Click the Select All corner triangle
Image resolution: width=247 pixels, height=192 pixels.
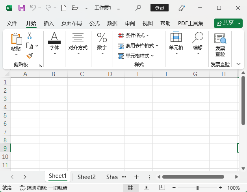pyautogui.click(x=7, y=74)
